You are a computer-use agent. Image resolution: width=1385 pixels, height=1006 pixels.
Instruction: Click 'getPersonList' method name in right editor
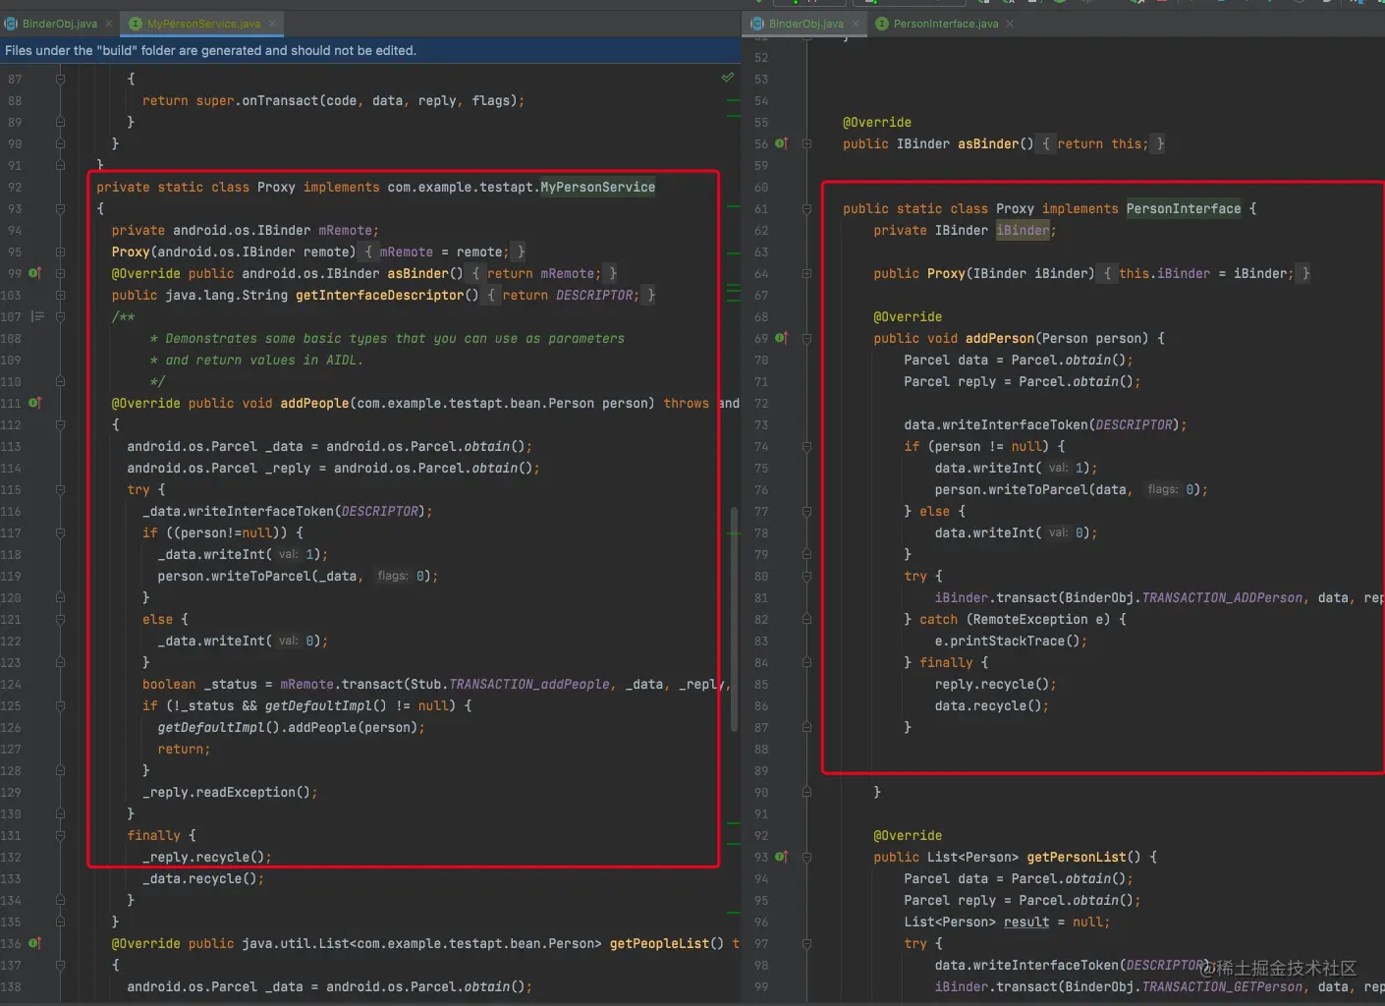1077,857
